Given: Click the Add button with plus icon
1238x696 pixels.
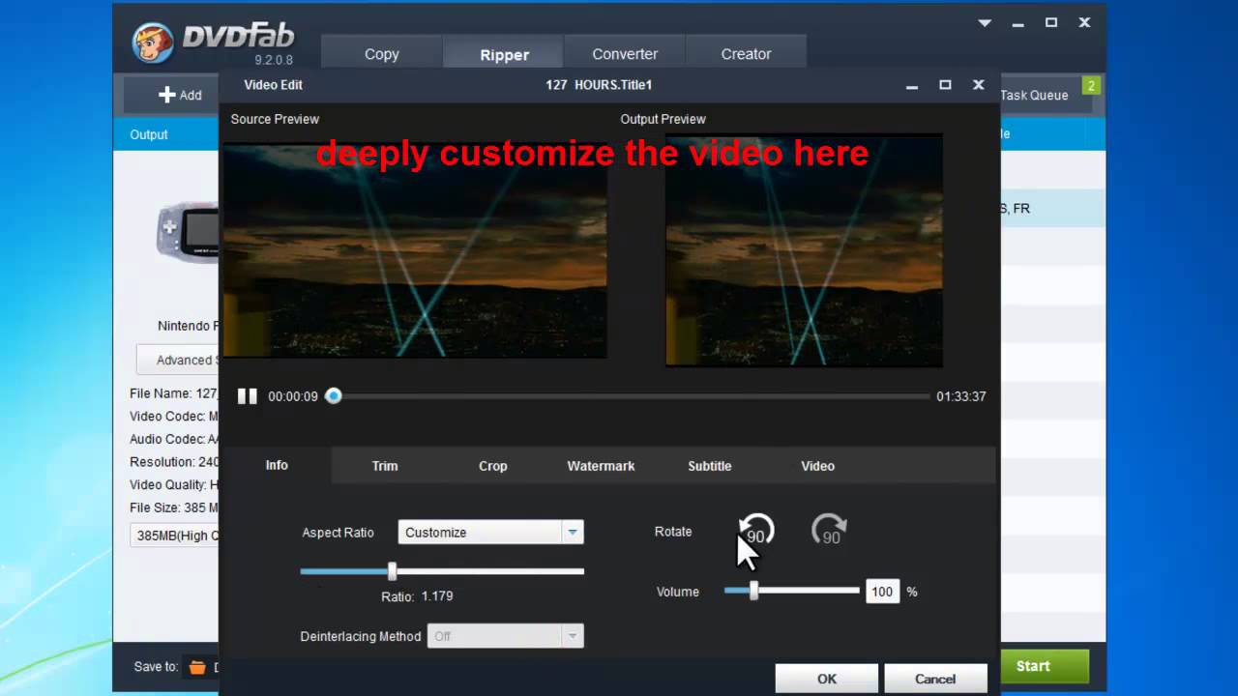Looking at the screenshot, I should tap(180, 95).
